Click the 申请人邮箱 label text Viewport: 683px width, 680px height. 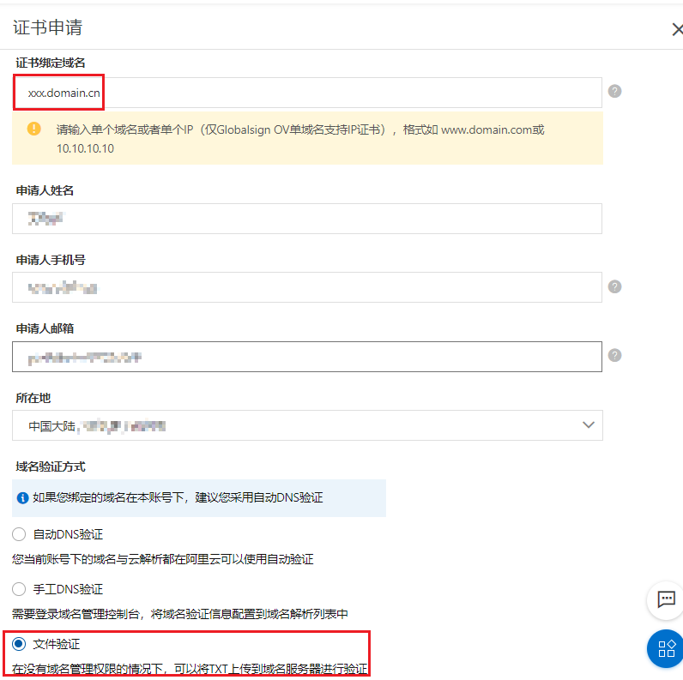pyautogui.click(x=45, y=328)
